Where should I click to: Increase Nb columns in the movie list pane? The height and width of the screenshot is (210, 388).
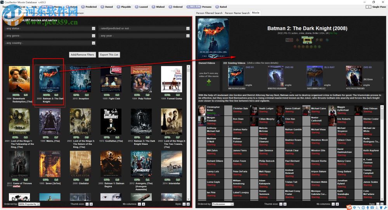coord(144,204)
